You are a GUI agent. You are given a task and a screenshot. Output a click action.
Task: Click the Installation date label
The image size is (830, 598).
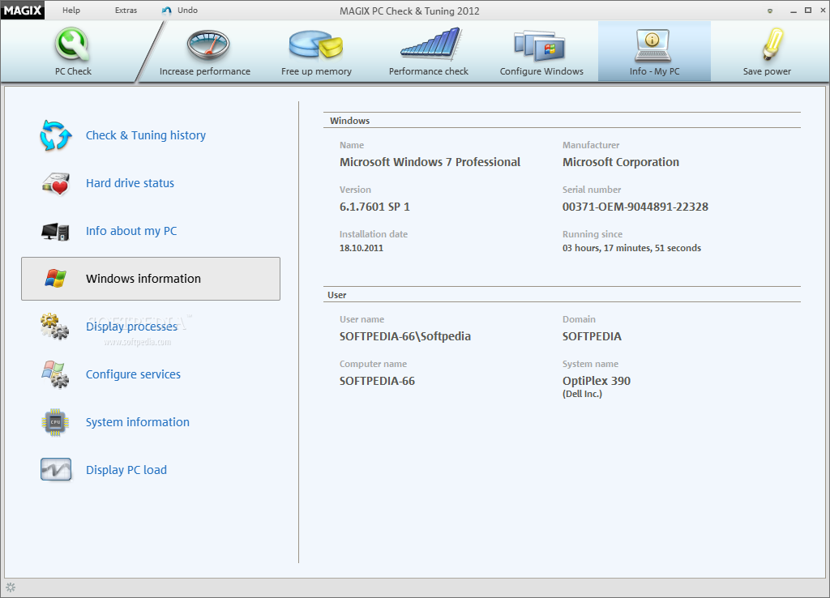point(374,234)
